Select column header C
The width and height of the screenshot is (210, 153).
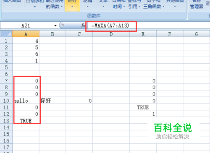point(79,34)
